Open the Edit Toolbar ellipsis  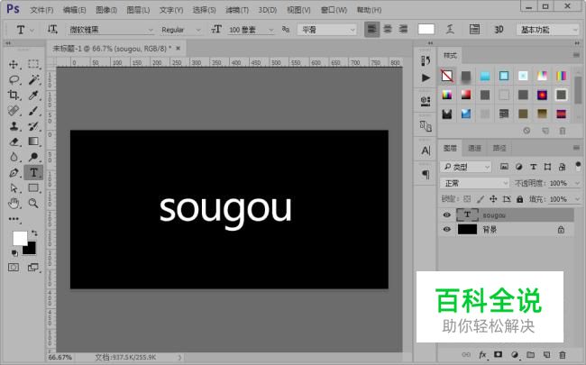(x=14, y=219)
